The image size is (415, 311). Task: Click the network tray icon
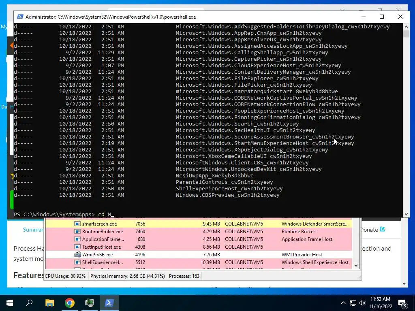tap(353, 303)
